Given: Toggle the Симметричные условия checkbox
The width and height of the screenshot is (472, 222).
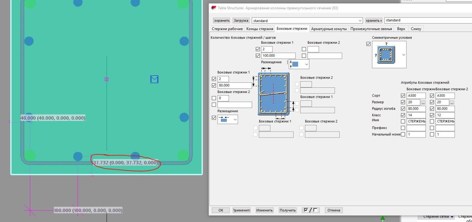Looking at the screenshot, I should 368,44.
